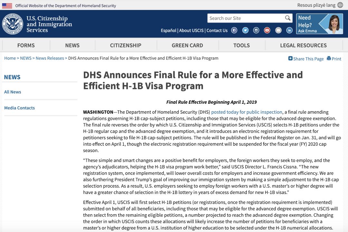Viewport: 348px width, 232px height.
Task: Open the LEGAL RESOURCES menu
Action: [304, 45]
